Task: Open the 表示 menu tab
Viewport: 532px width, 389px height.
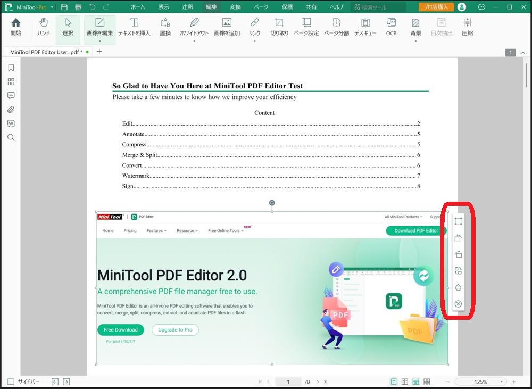Action: [164, 7]
